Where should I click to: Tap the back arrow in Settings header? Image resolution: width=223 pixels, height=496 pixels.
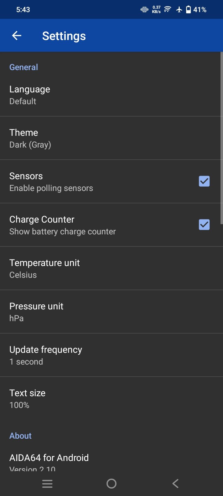click(17, 36)
